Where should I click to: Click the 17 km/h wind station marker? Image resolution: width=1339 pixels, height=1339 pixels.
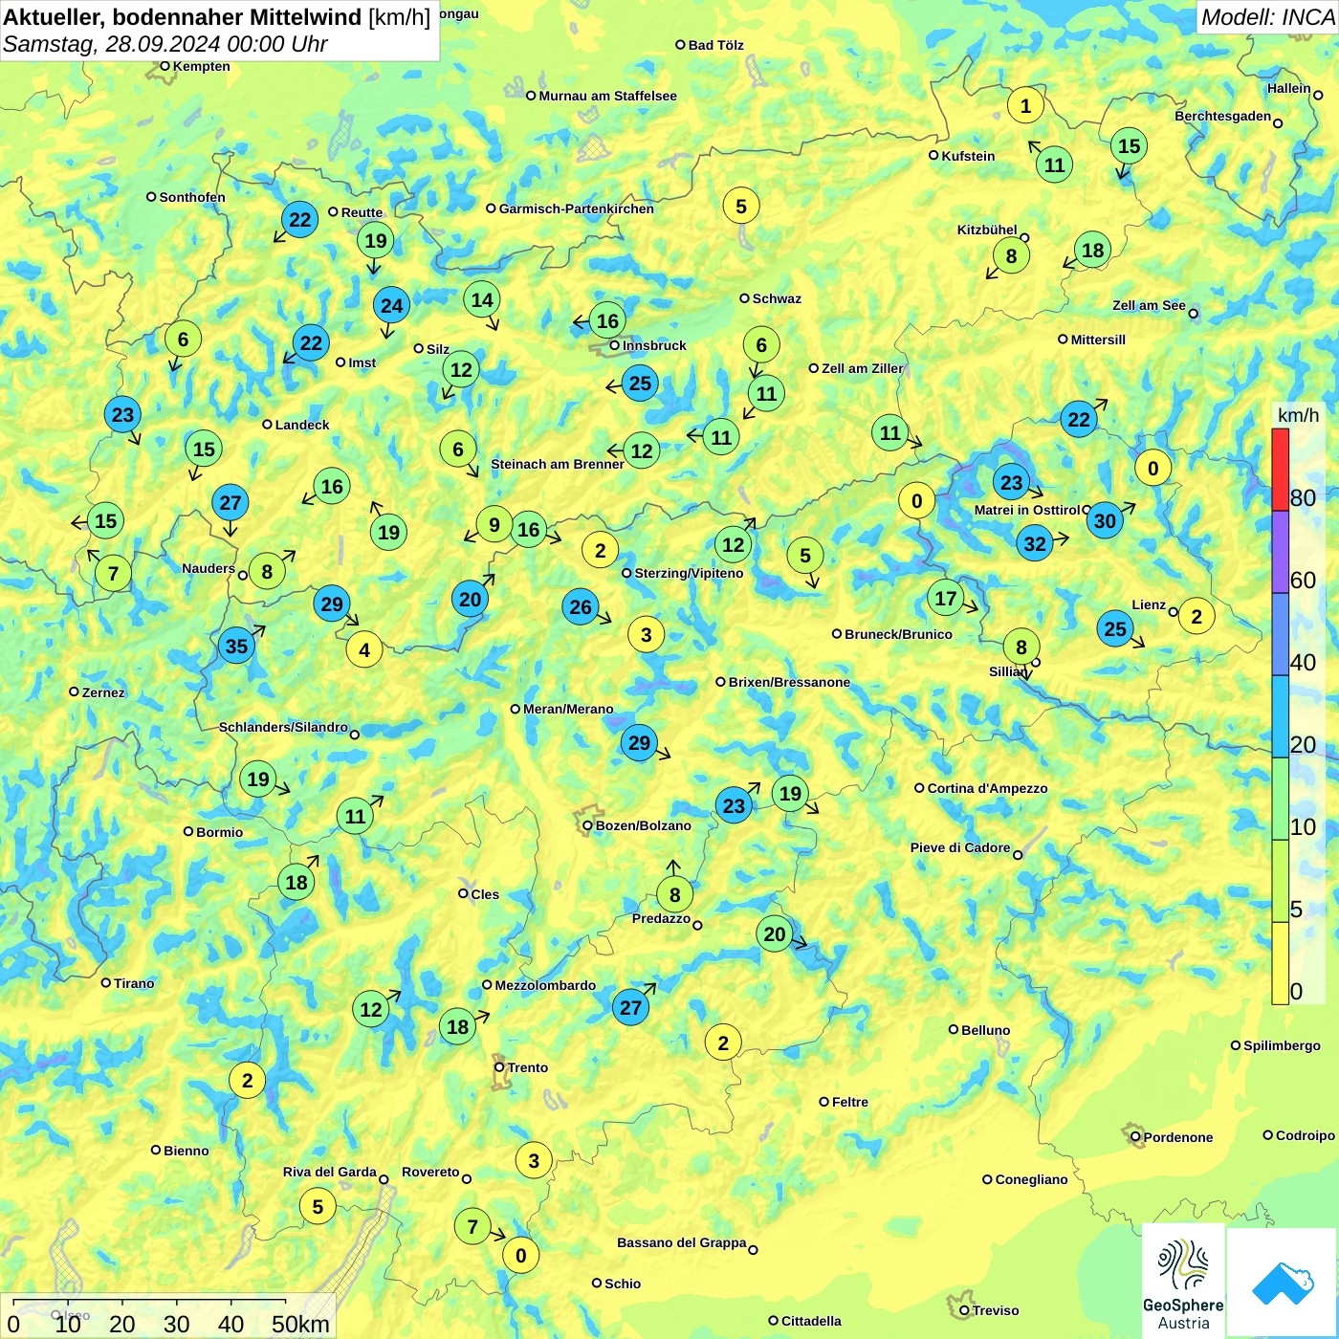click(945, 598)
